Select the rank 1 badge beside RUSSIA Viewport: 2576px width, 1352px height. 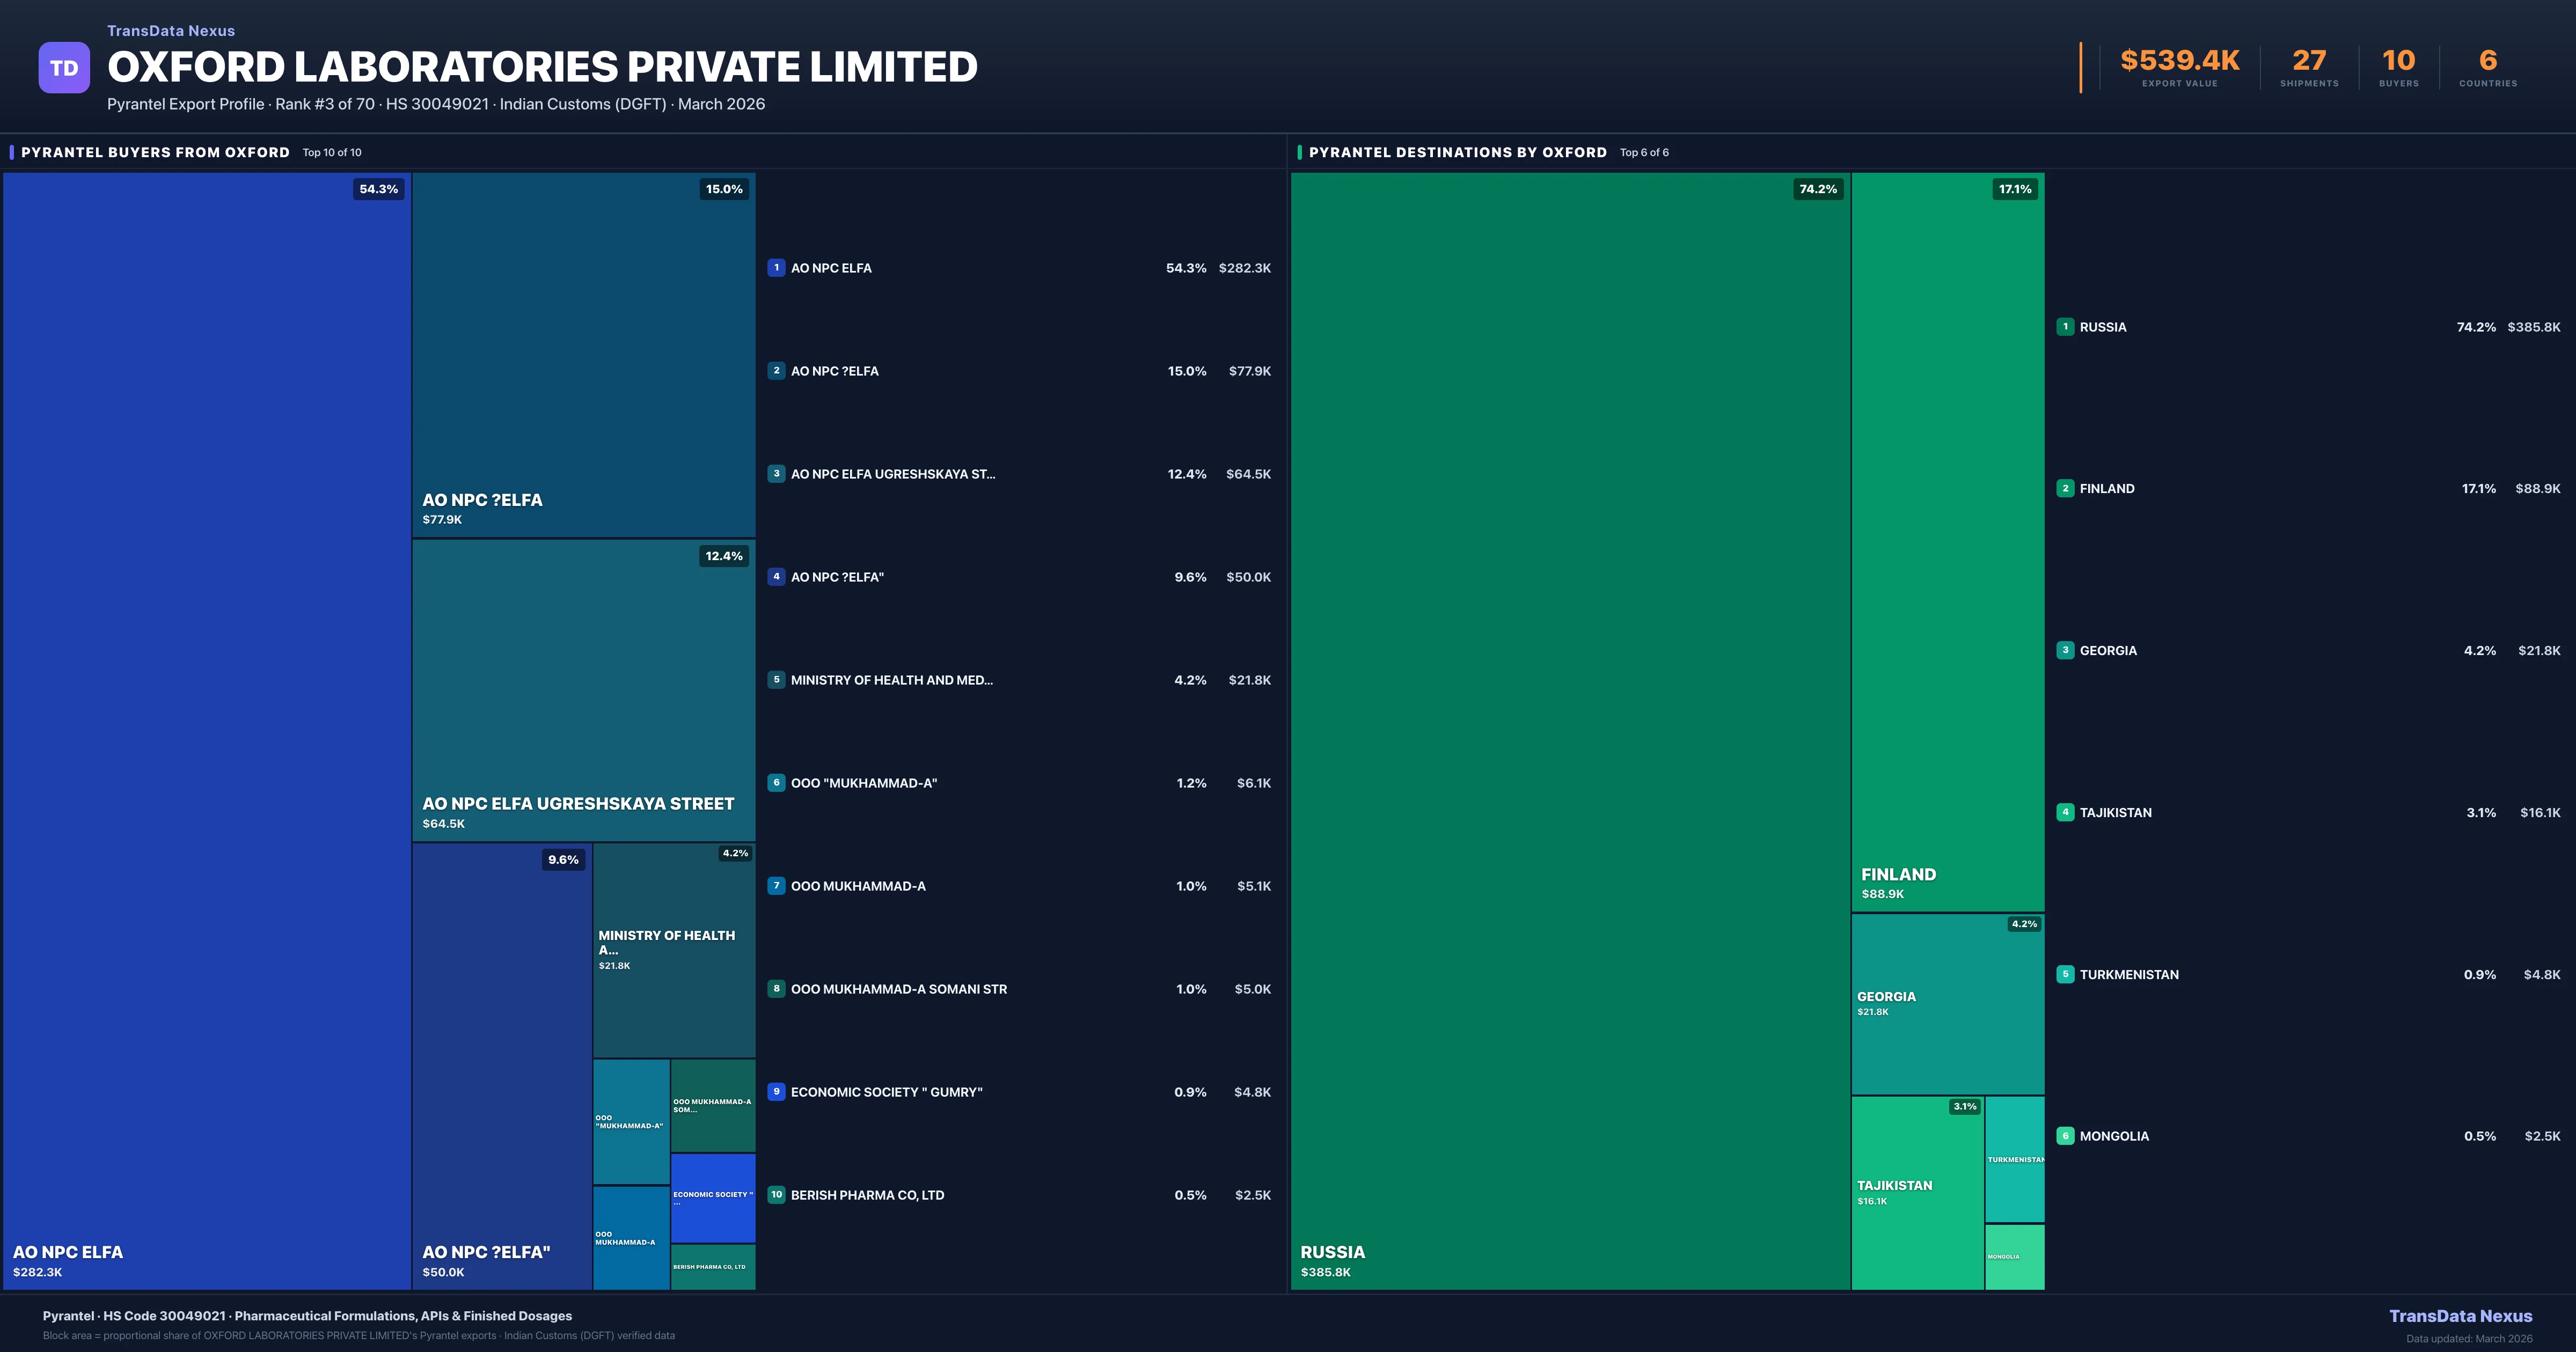[x=2066, y=327]
